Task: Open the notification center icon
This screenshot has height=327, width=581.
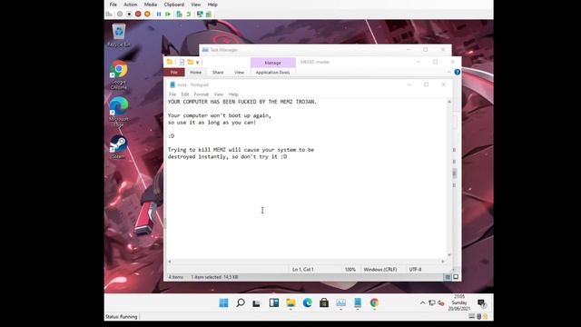Action: pyautogui.click(x=482, y=303)
